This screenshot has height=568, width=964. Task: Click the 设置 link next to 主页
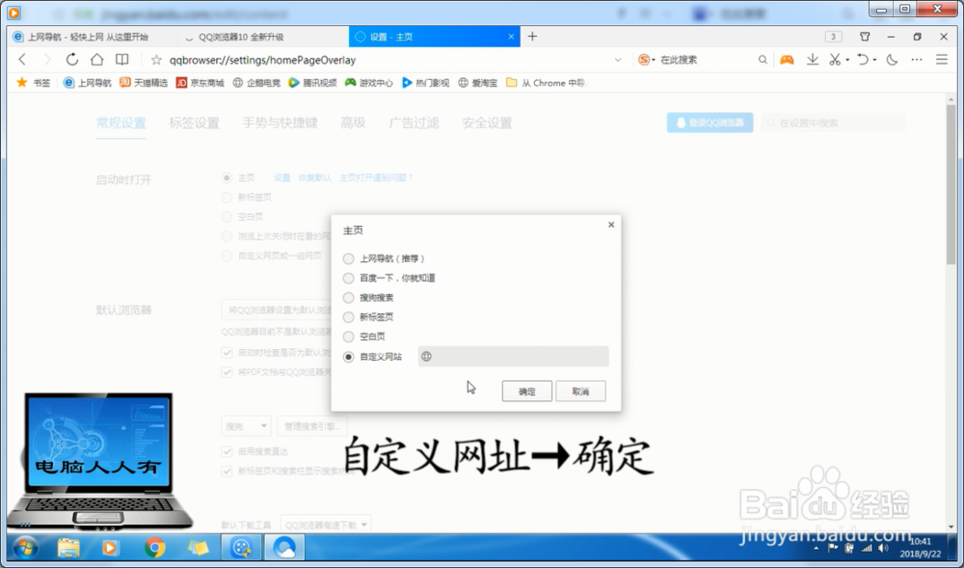(x=282, y=177)
